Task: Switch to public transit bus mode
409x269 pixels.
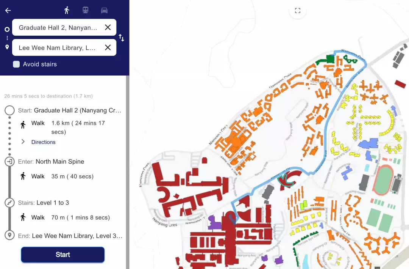Action: coord(86,10)
